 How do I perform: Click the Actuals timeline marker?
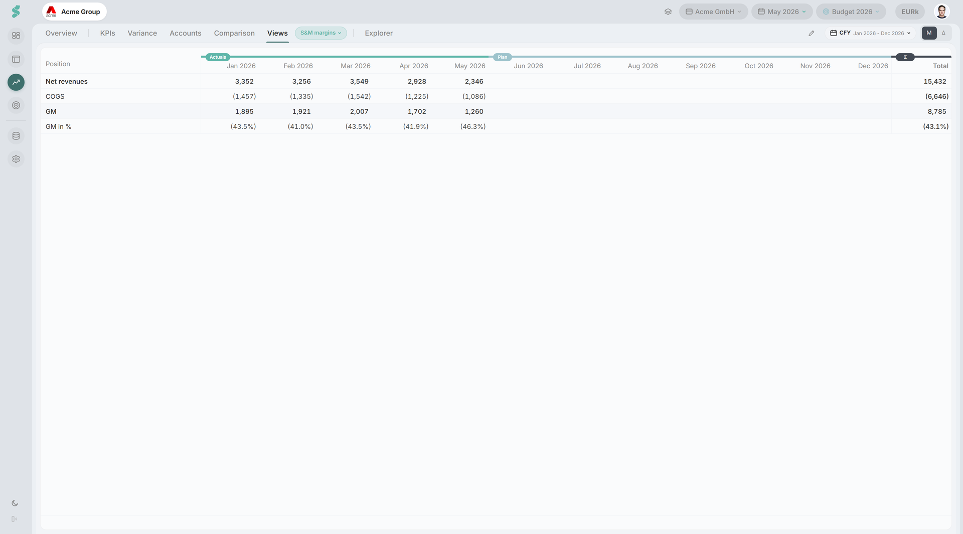coord(218,57)
